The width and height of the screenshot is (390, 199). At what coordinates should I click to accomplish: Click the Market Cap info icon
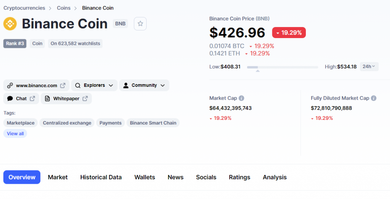(241, 98)
